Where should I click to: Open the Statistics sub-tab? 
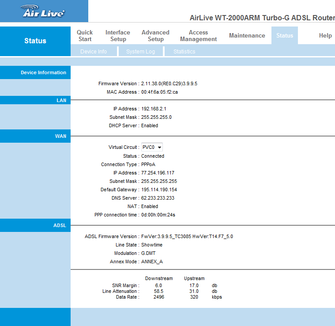coord(184,52)
